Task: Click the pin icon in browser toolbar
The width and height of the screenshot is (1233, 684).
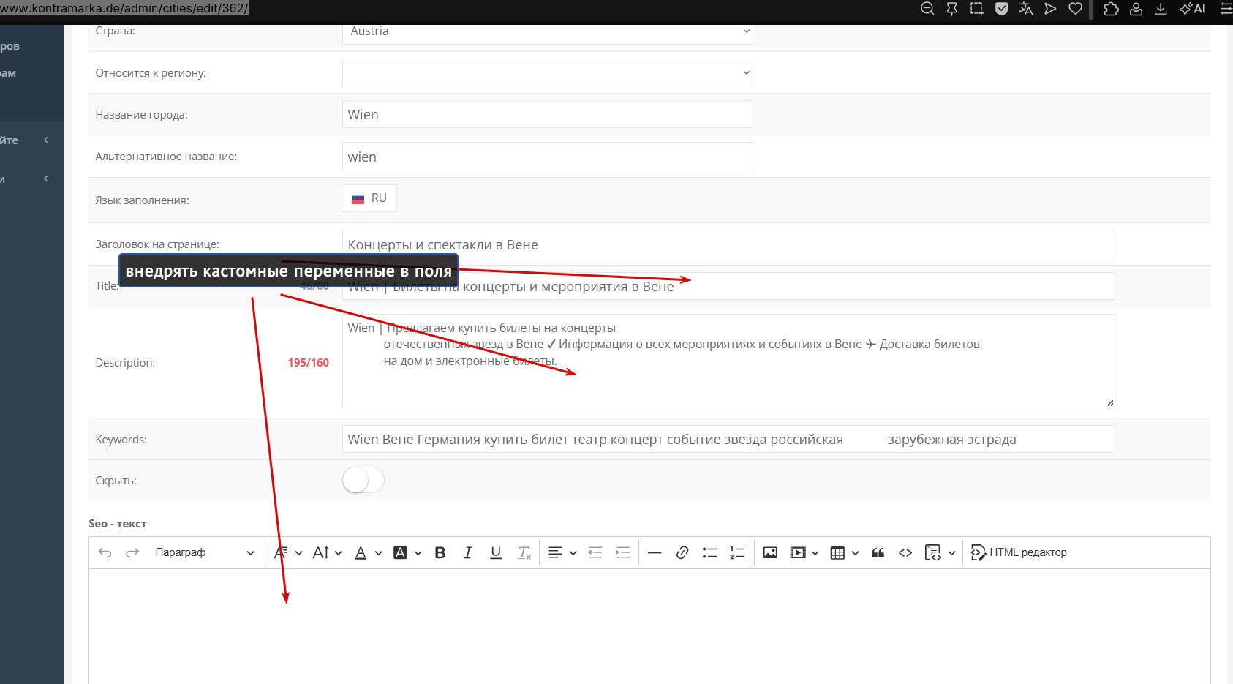Action: [x=952, y=9]
